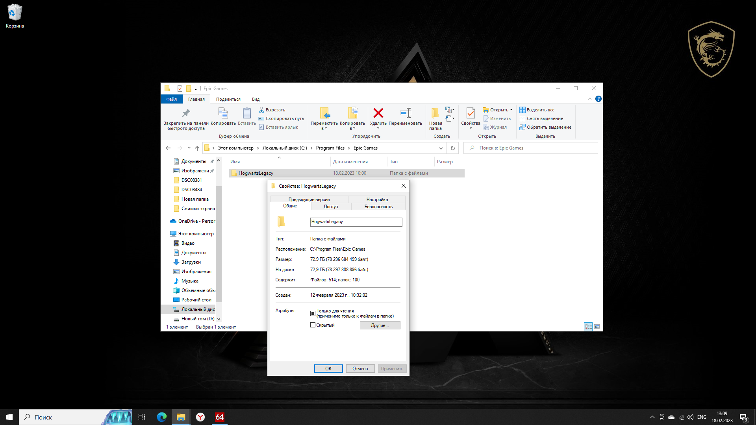756x425 pixels.
Task: Click the Explorer Back arrow
Action: point(168,148)
